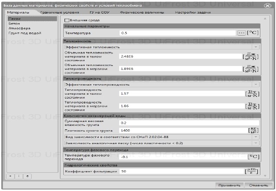276x191 pixels.
Task: Click the thawed heat capacity field 2.48E6
Action: [180, 56]
